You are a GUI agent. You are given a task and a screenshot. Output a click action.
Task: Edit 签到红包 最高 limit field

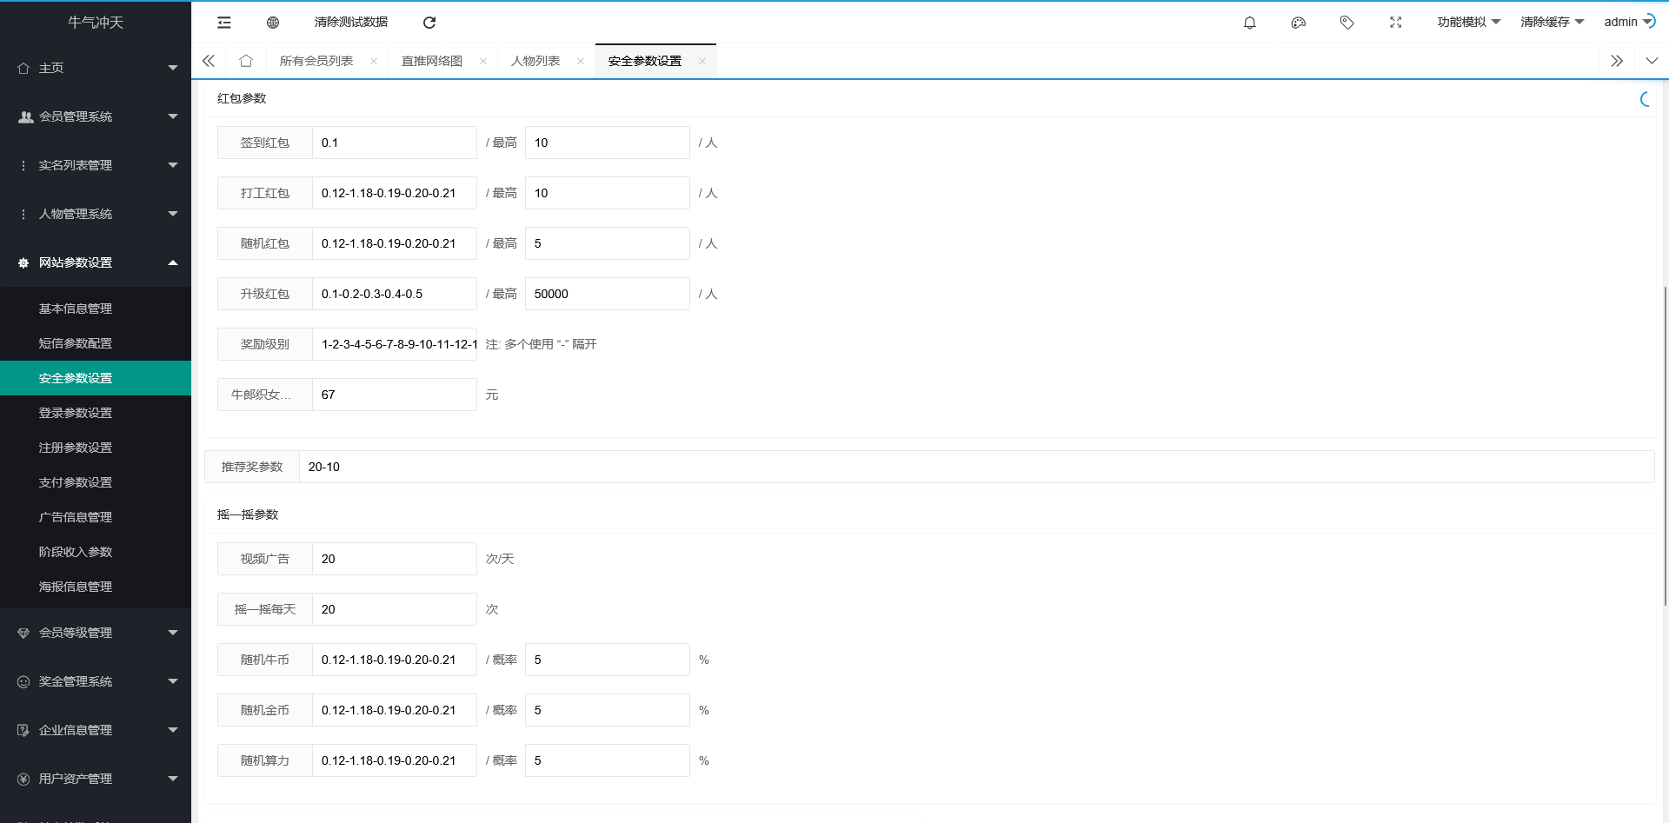tap(608, 143)
